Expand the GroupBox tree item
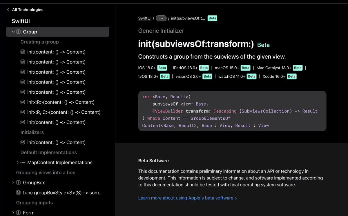The width and height of the screenshot is (348, 216). [x=13, y=182]
